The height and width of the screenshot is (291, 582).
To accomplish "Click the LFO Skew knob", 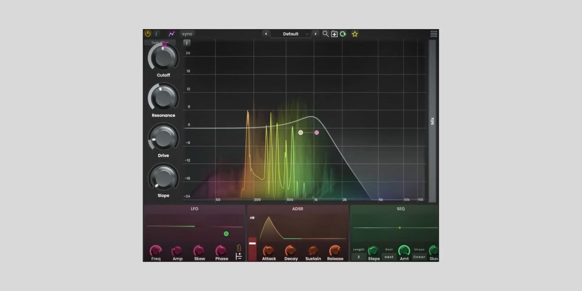I will (x=200, y=251).
